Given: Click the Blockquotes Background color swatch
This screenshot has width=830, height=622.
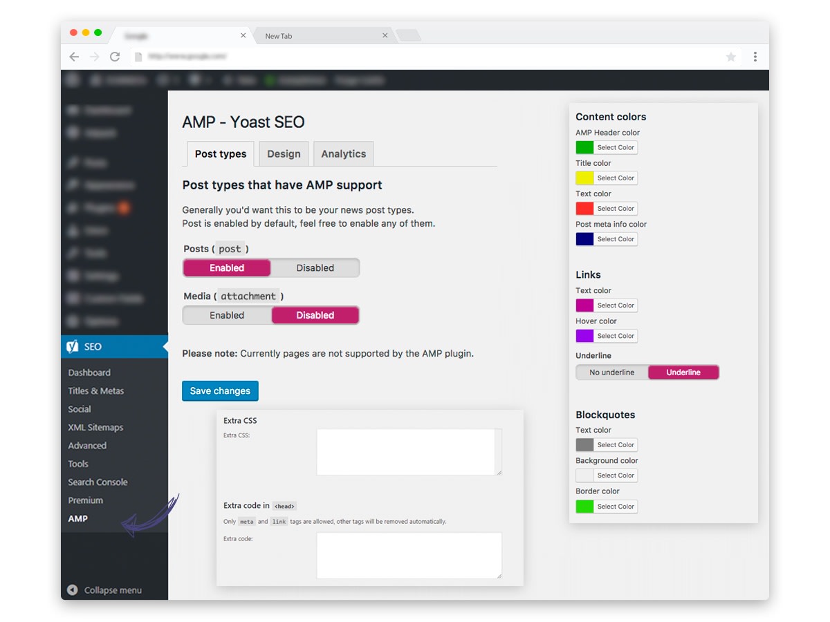Looking at the screenshot, I should [584, 475].
